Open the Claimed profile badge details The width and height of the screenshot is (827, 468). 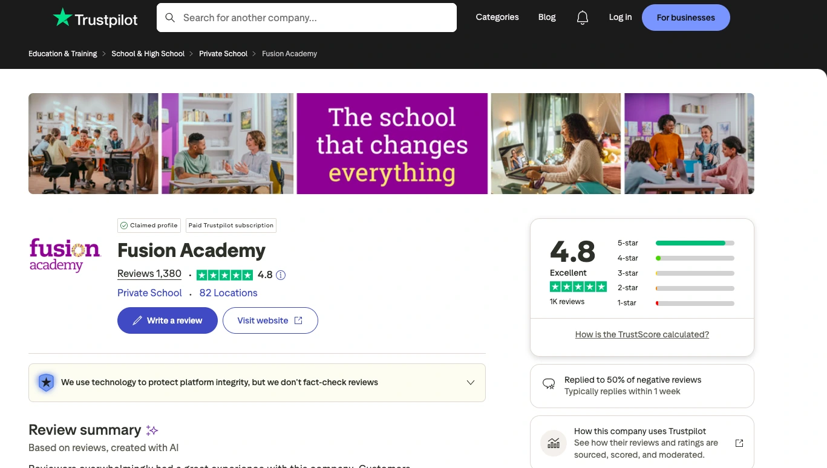pyautogui.click(x=149, y=226)
